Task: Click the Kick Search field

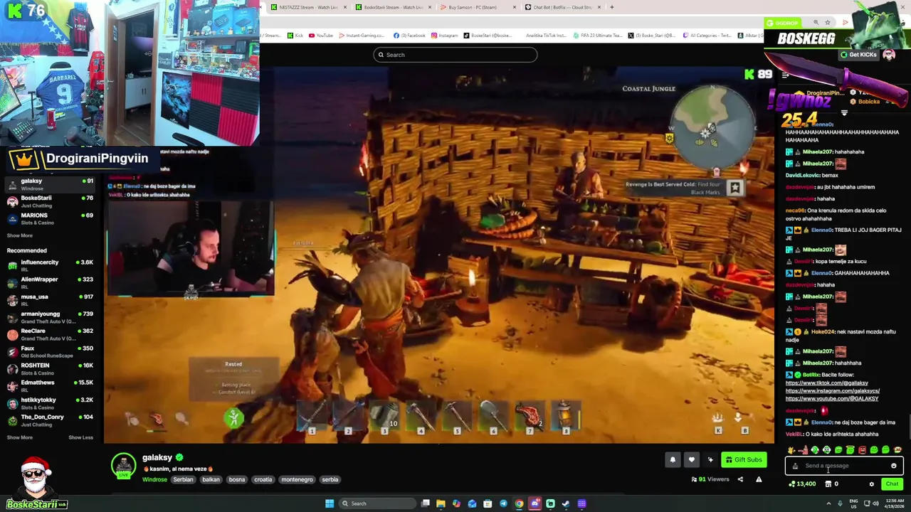Action: pos(455,55)
